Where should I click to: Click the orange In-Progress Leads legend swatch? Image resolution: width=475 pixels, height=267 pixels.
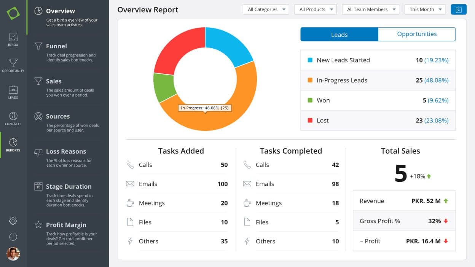tap(310, 80)
